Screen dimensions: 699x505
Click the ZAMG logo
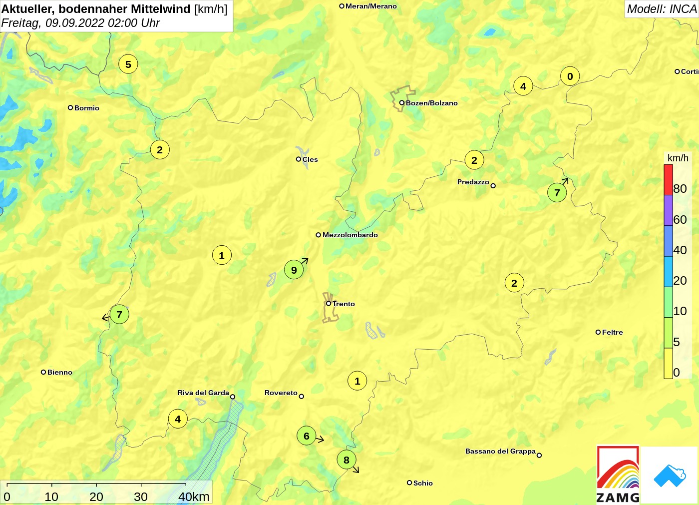(618, 475)
